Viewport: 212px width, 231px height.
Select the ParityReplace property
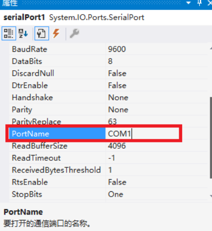(x=57, y=121)
